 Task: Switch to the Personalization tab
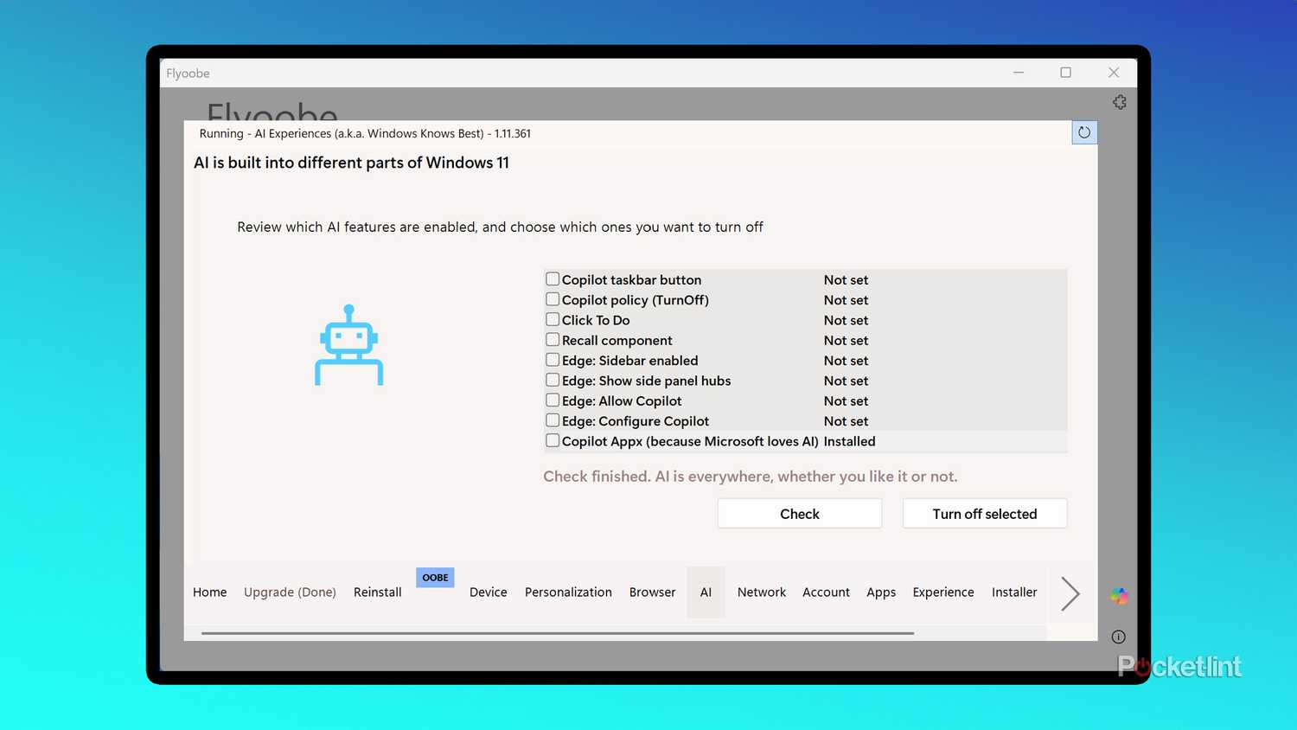[568, 592]
